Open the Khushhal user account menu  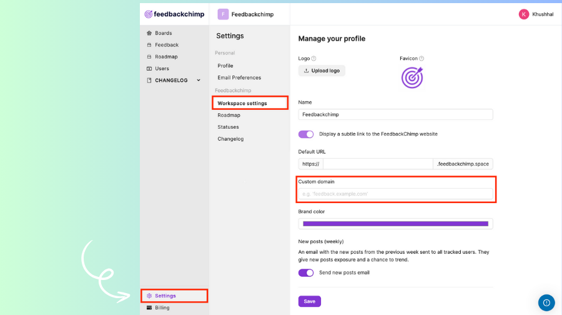(536, 14)
